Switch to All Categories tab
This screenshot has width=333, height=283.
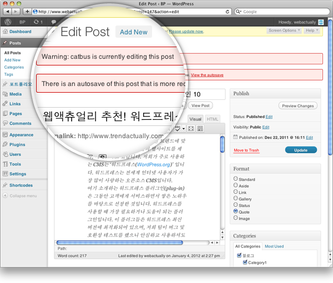click(248, 246)
